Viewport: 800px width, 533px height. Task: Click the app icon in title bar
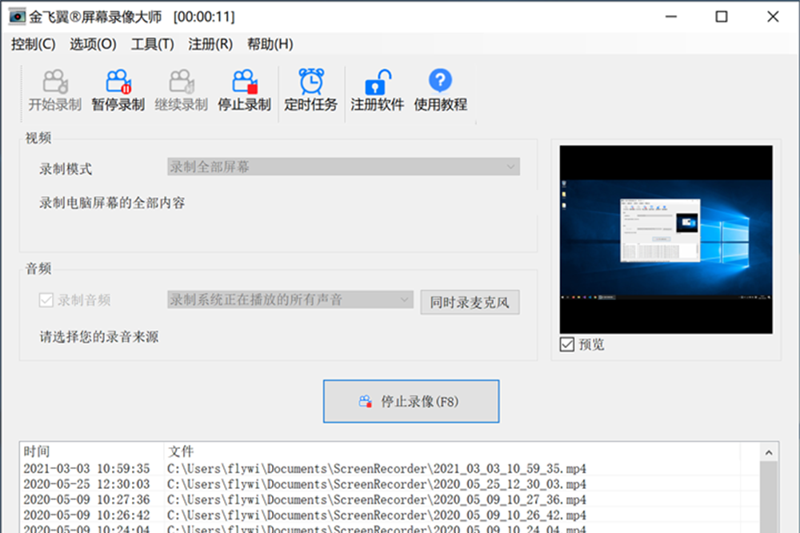coord(16,17)
